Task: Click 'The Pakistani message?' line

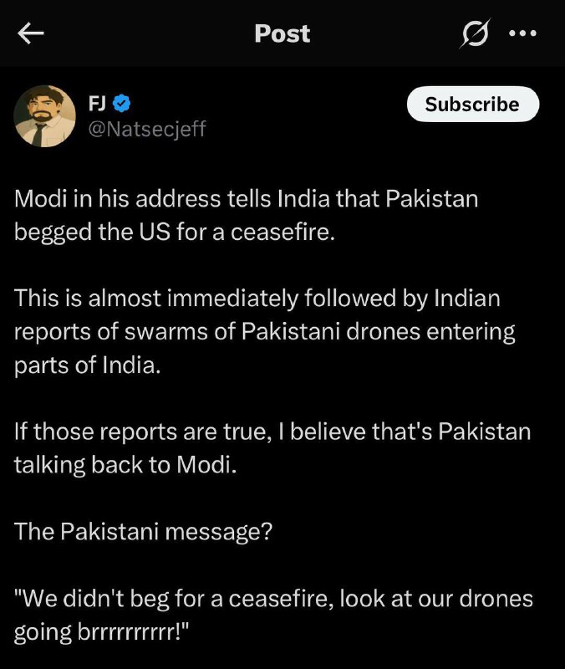Action: 143,532
